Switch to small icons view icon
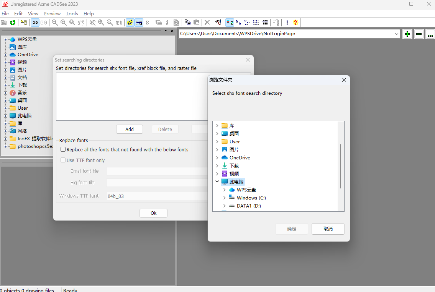Screen dimensions: 435x292 (238, 23)
